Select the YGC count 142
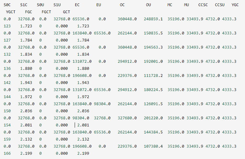The image size is (245, 159). (x=7, y=83)
